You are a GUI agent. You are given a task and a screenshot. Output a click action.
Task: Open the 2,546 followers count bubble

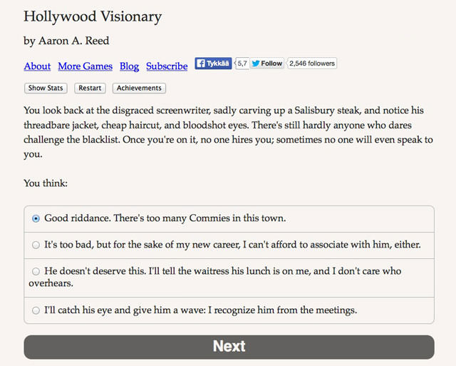(312, 63)
